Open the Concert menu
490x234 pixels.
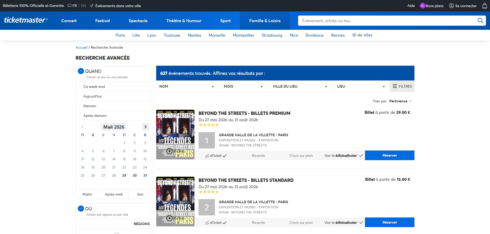pyautogui.click(x=69, y=21)
